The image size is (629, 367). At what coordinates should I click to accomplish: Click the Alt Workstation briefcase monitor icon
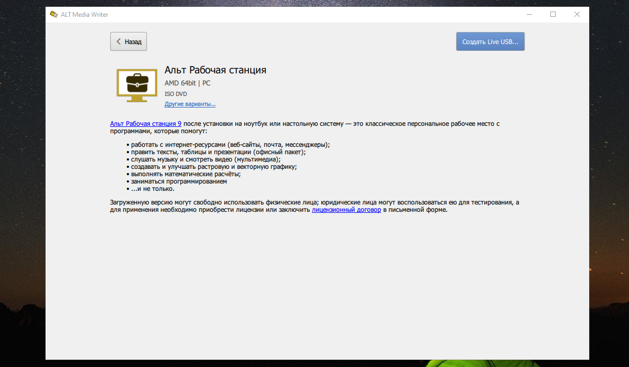coord(136,84)
